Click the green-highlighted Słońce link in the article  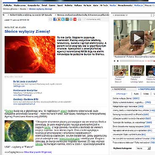[x=9, y=111]
